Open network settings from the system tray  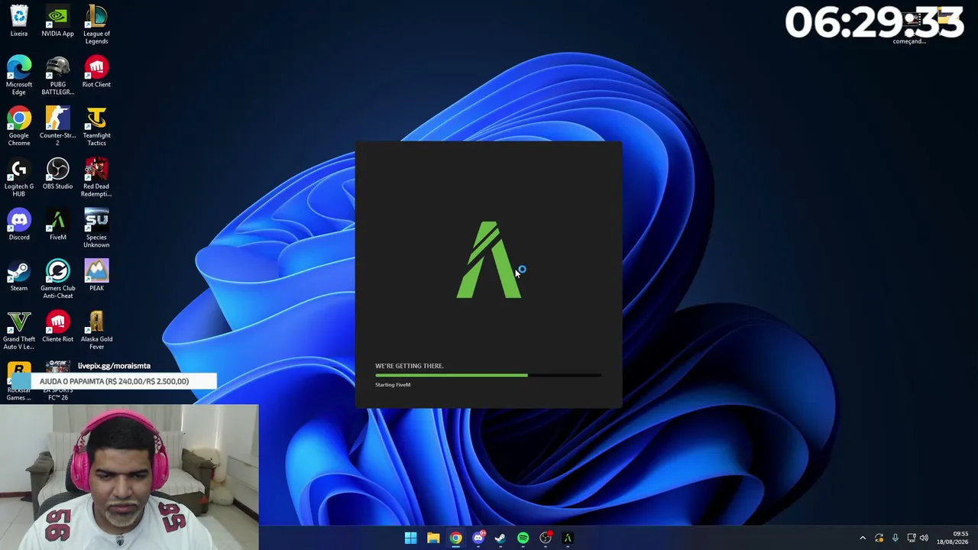pos(911,538)
